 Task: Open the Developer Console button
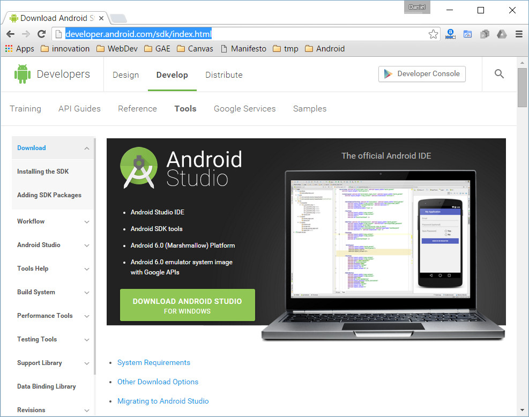pyautogui.click(x=422, y=74)
